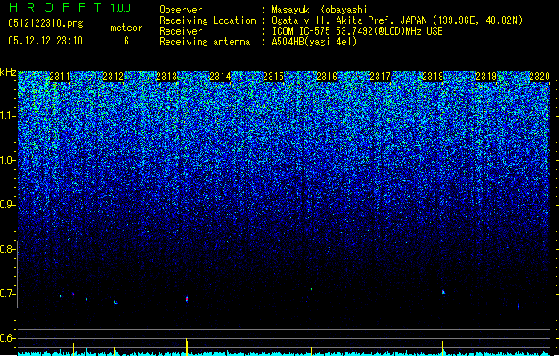Click the 0.6 frequency axis label

8,338
